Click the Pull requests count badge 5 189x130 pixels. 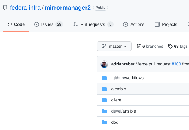[x=110, y=24]
